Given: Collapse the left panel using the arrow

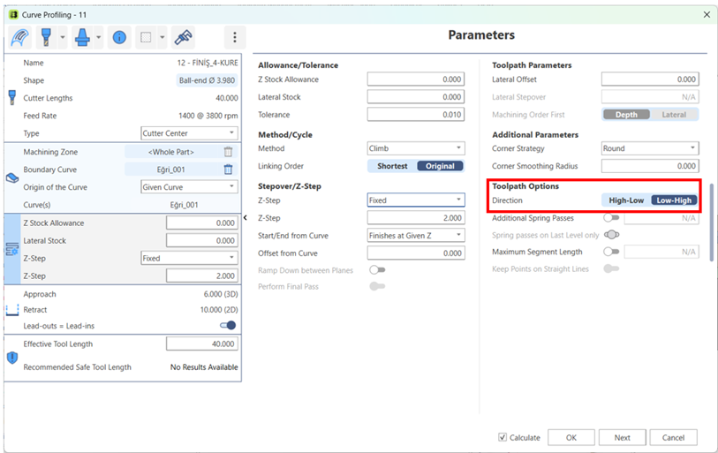Looking at the screenshot, I should pyautogui.click(x=246, y=217).
